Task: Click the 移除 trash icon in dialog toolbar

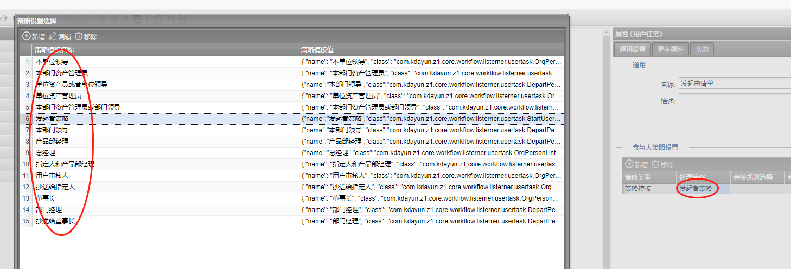Action: (79, 36)
